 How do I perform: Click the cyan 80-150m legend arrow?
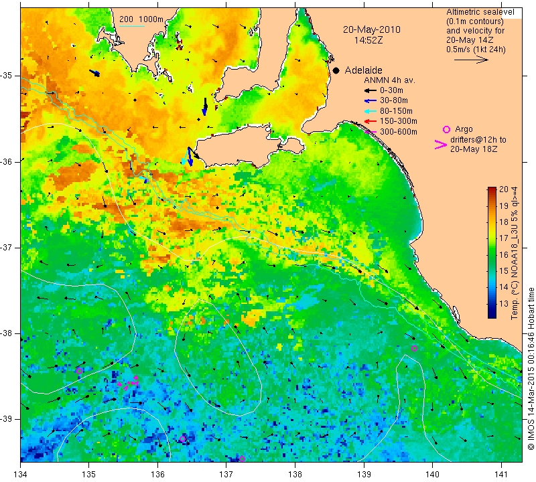click(371, 111)
